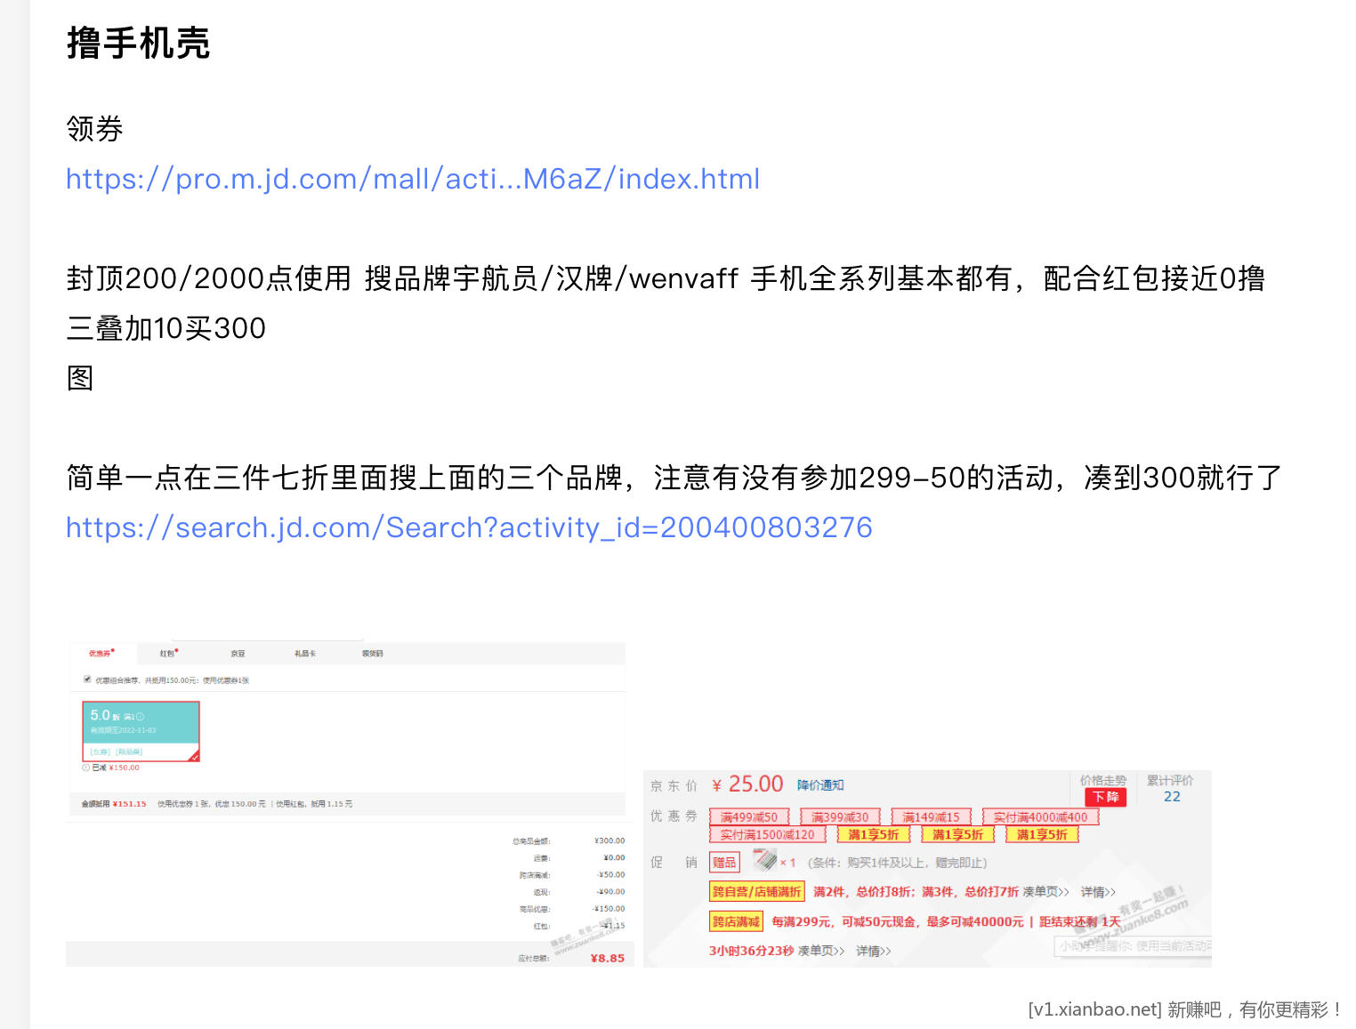Select the 红包 tab in checkout image

168,653
